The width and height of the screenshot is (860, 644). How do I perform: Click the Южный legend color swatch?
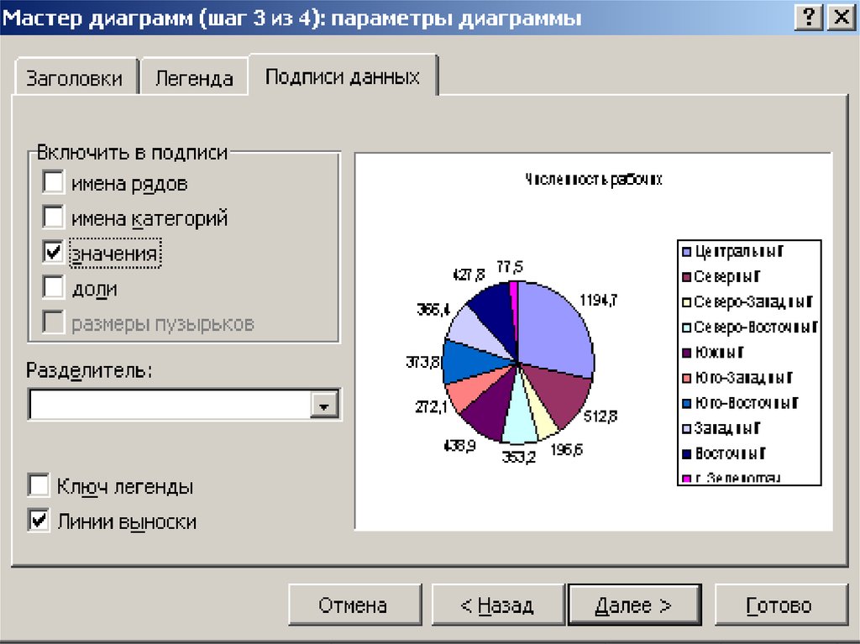click(686, 353)
